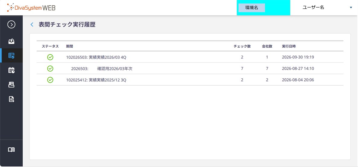This screenshot has height=167, width=358.
Task: Open the inbox tray sidebar icon
Action: point(11,41)
